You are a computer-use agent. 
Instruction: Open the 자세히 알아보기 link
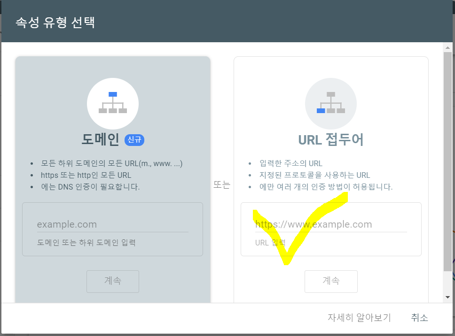tap(359, 318)
